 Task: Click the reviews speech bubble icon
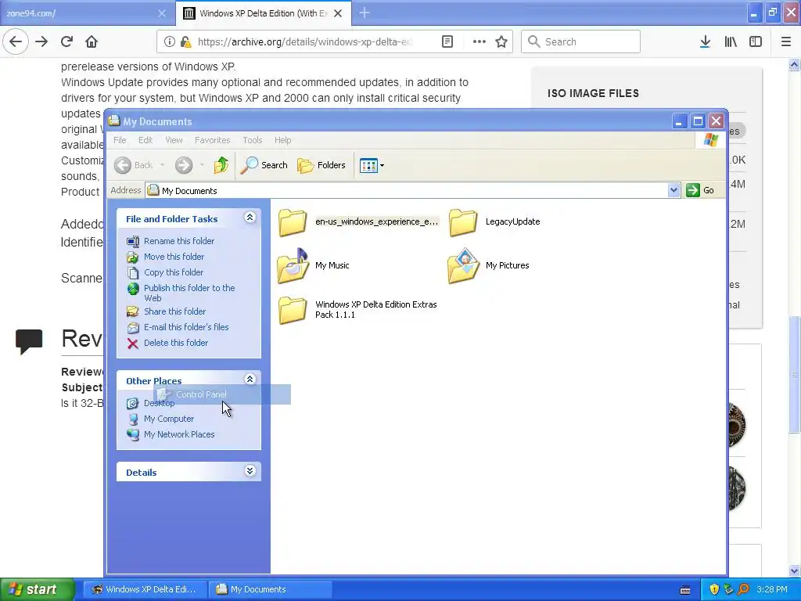coord(29,341)
